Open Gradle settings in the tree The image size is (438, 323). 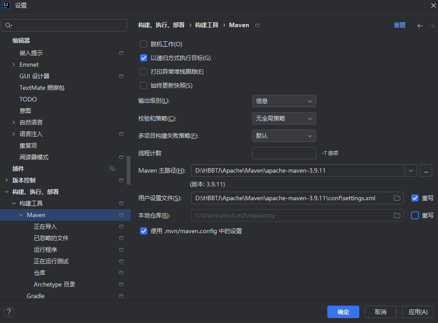[36, 296]
